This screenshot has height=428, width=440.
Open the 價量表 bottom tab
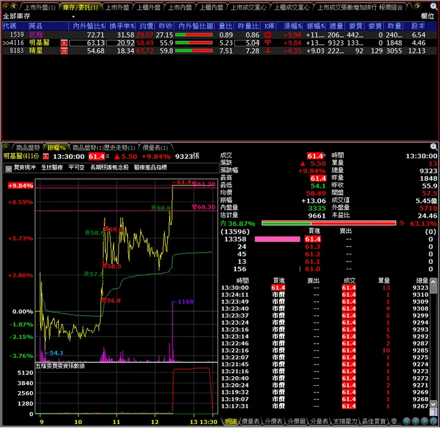pos(250,421)
